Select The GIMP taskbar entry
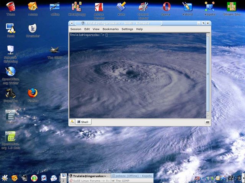 [132, 181]
